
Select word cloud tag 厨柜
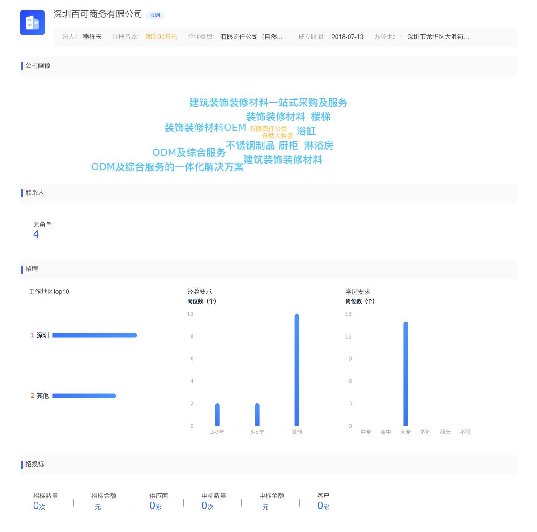click(x=288, y=146)
